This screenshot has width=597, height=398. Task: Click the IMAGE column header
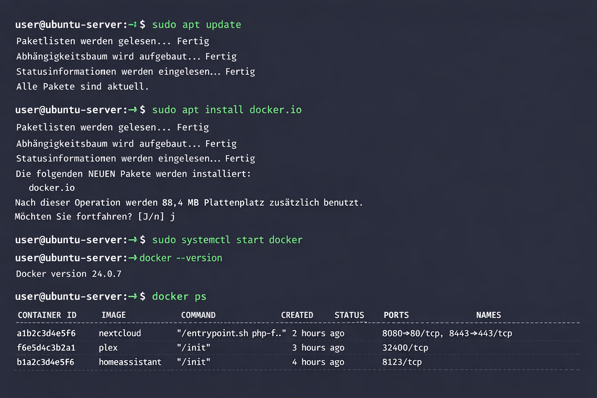(x=113, y=315)
